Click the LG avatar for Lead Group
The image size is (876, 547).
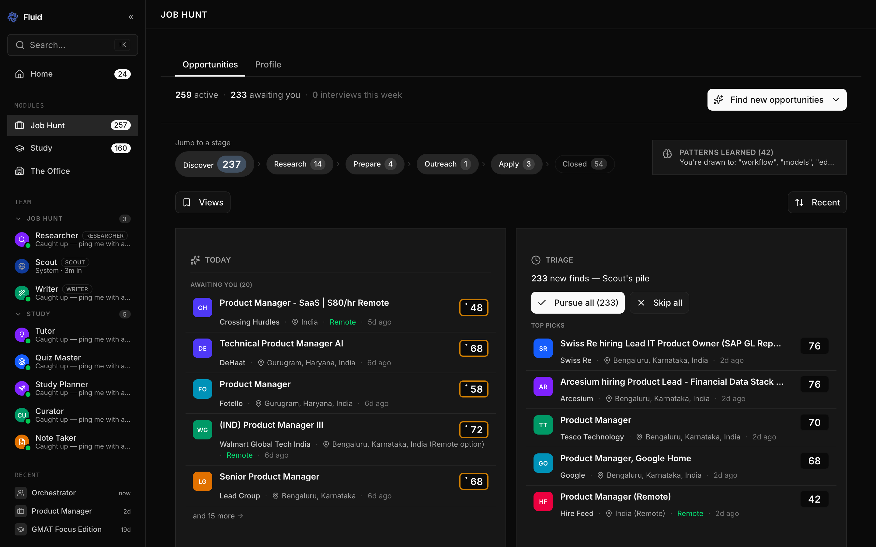pos(202,482)
